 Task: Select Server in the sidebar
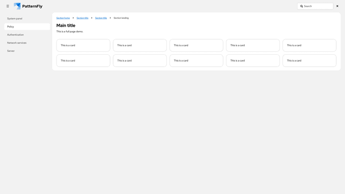tap(11, 51)
